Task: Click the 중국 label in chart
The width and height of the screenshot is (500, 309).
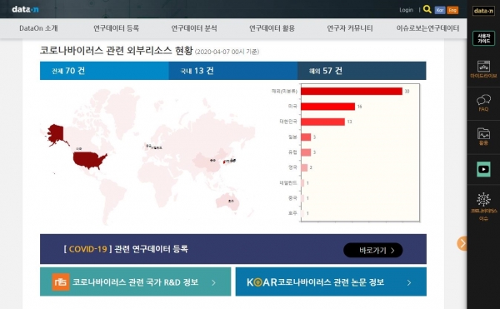Action: 292,198
